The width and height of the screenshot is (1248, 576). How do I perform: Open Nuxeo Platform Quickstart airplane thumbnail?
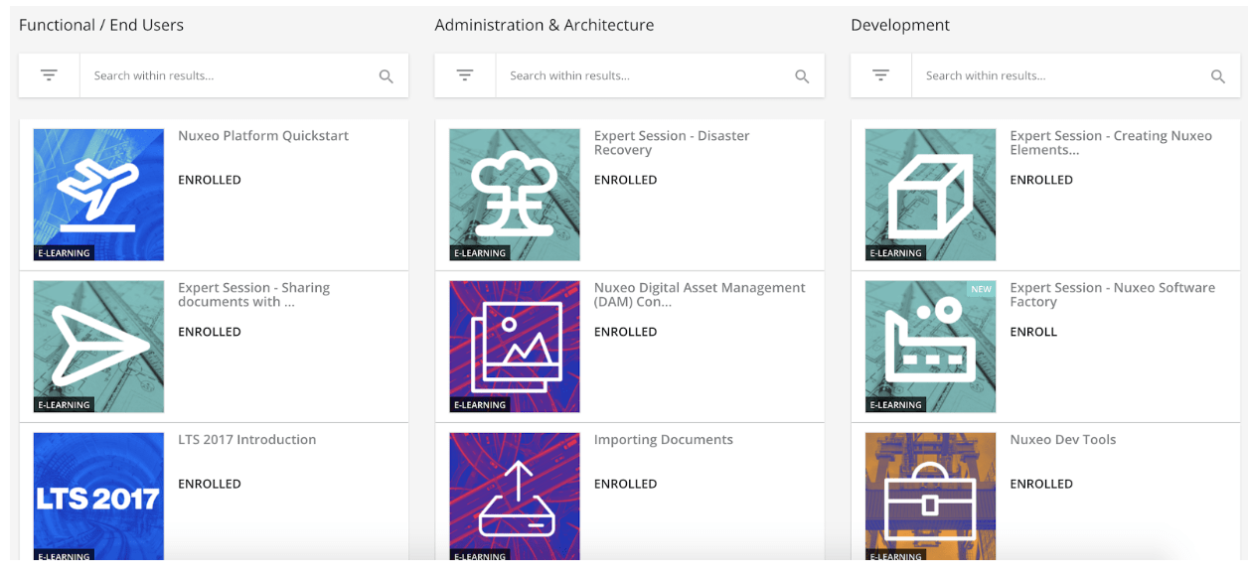tap(98, 195)
